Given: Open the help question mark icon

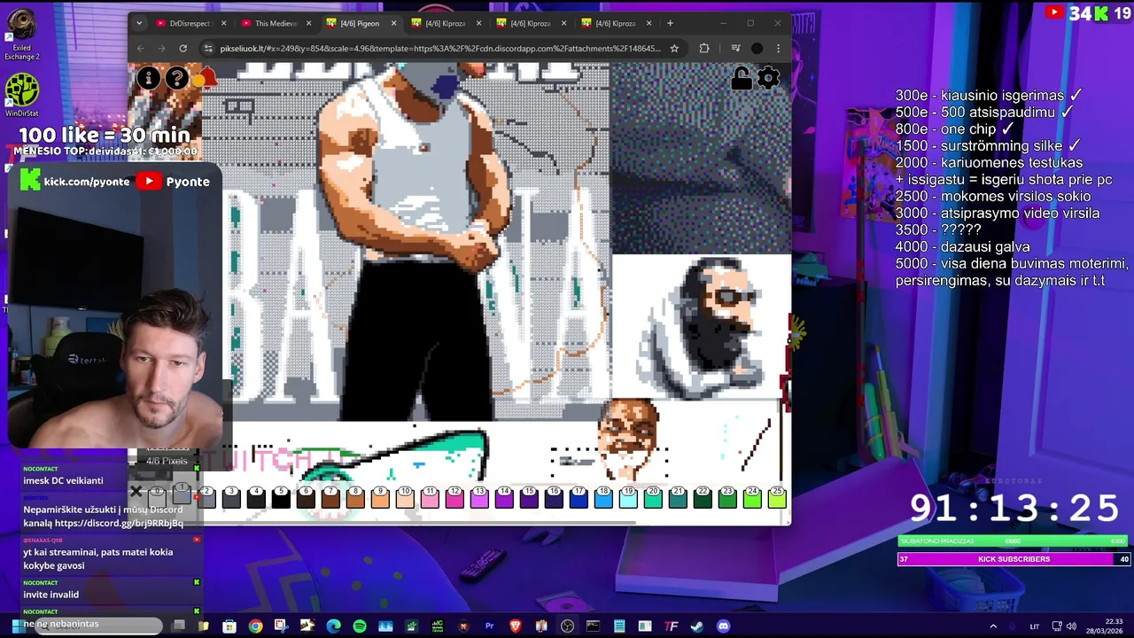Looking at the screenshot, I should click(x=177, y=78).
